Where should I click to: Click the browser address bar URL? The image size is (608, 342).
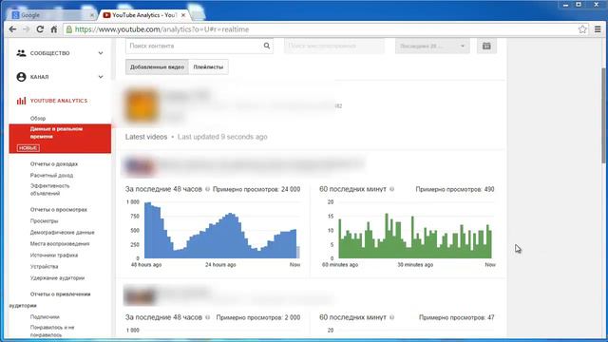[161, 29]
